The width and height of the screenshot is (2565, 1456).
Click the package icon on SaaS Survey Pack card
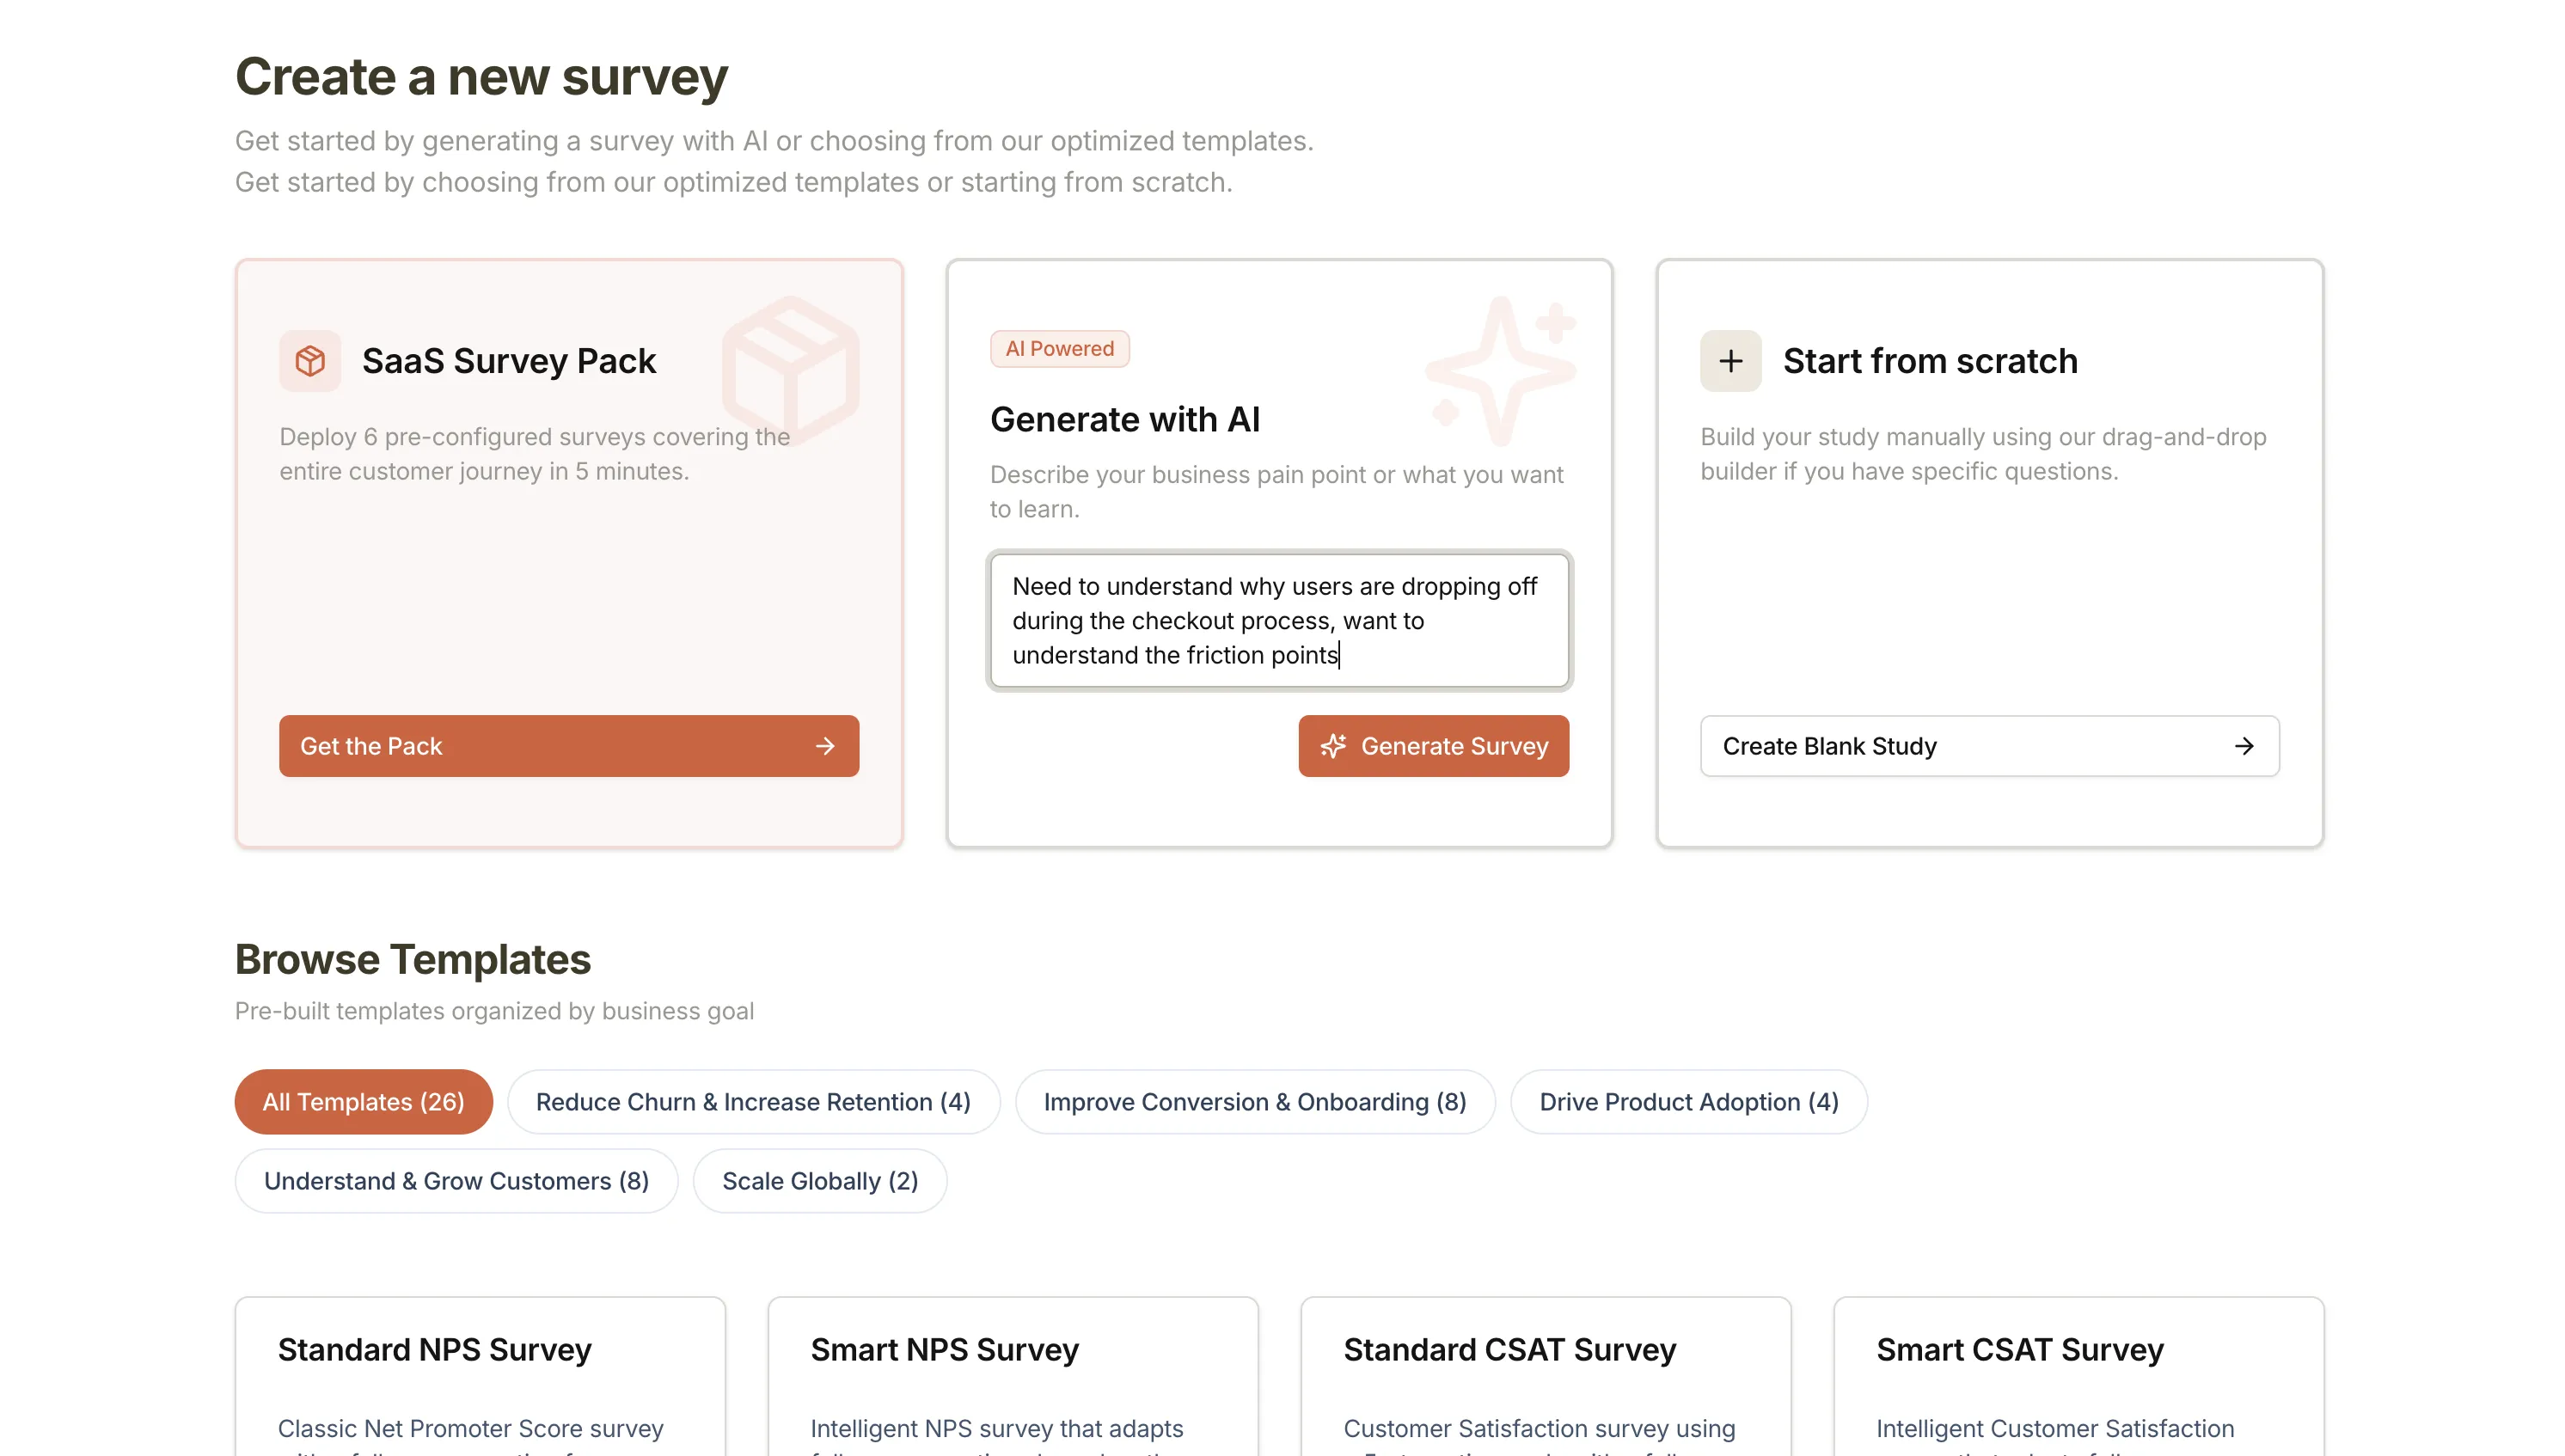tap(310, 361)
